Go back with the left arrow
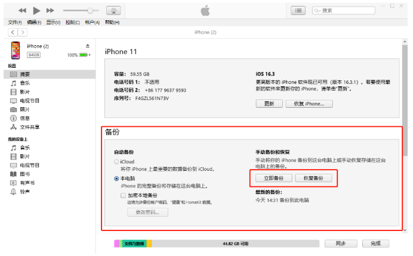Viewport: 413px width, 256px height. pyautogui.click(x=13, y=32)
